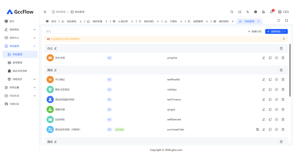Image resolution: width=294 pixels, height=157 pixels.
Task: Open the 开源社区 link
Action: pyautogui.click(x=20, y=104)
